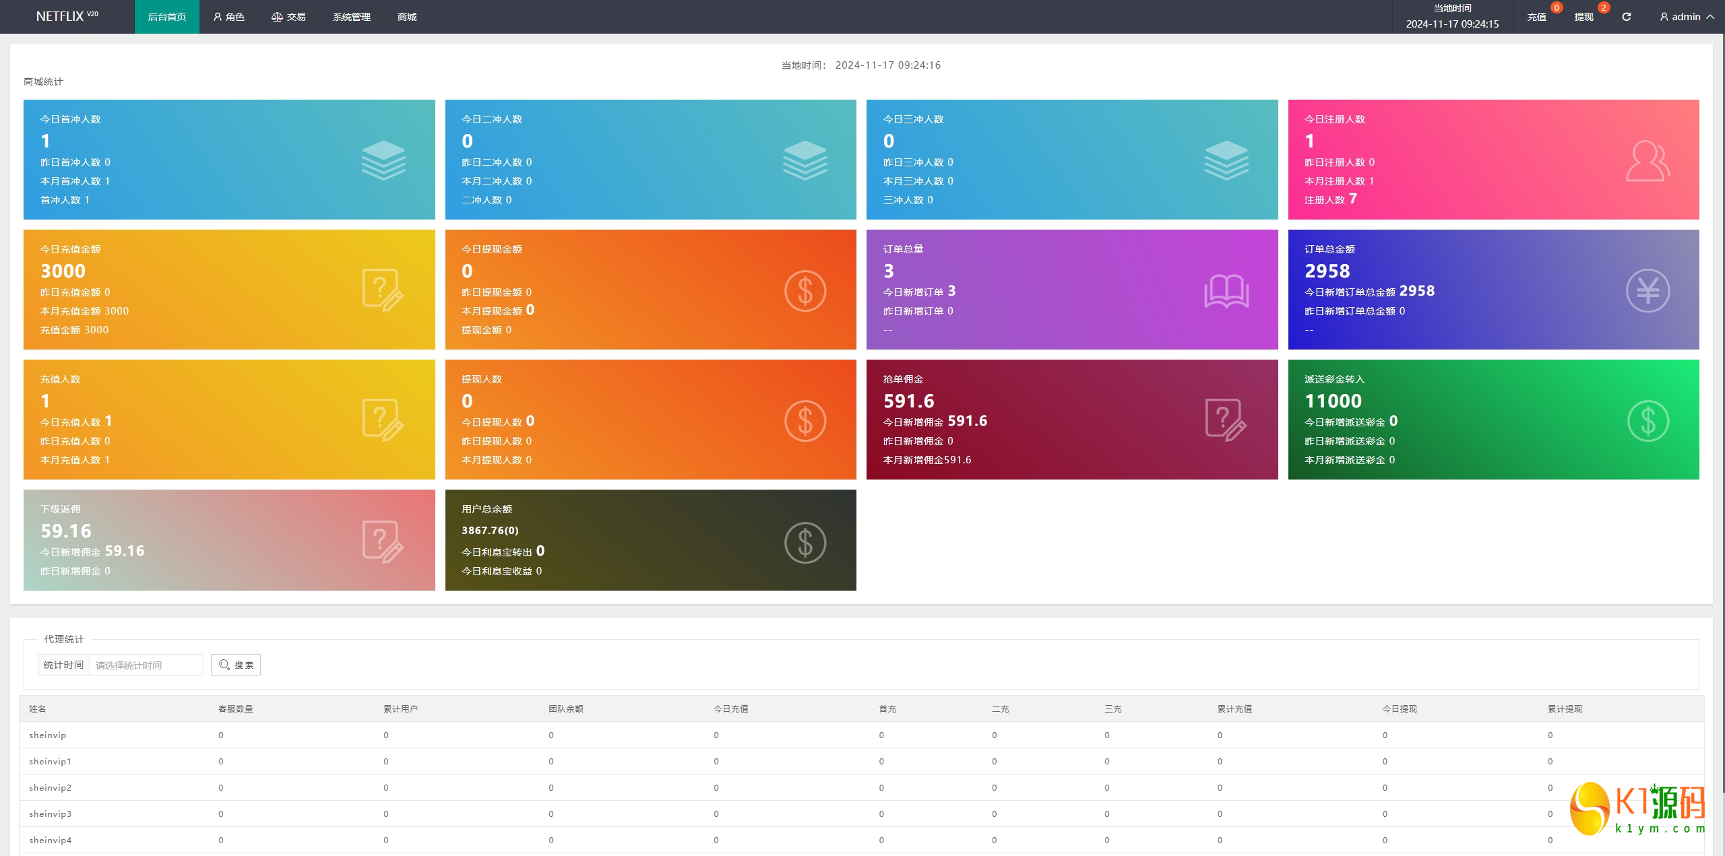This screenshot has height=856, width=1725.
Task: Click the edit icon in 抢单佣金 card
Action: click(x=1226, y=420)
